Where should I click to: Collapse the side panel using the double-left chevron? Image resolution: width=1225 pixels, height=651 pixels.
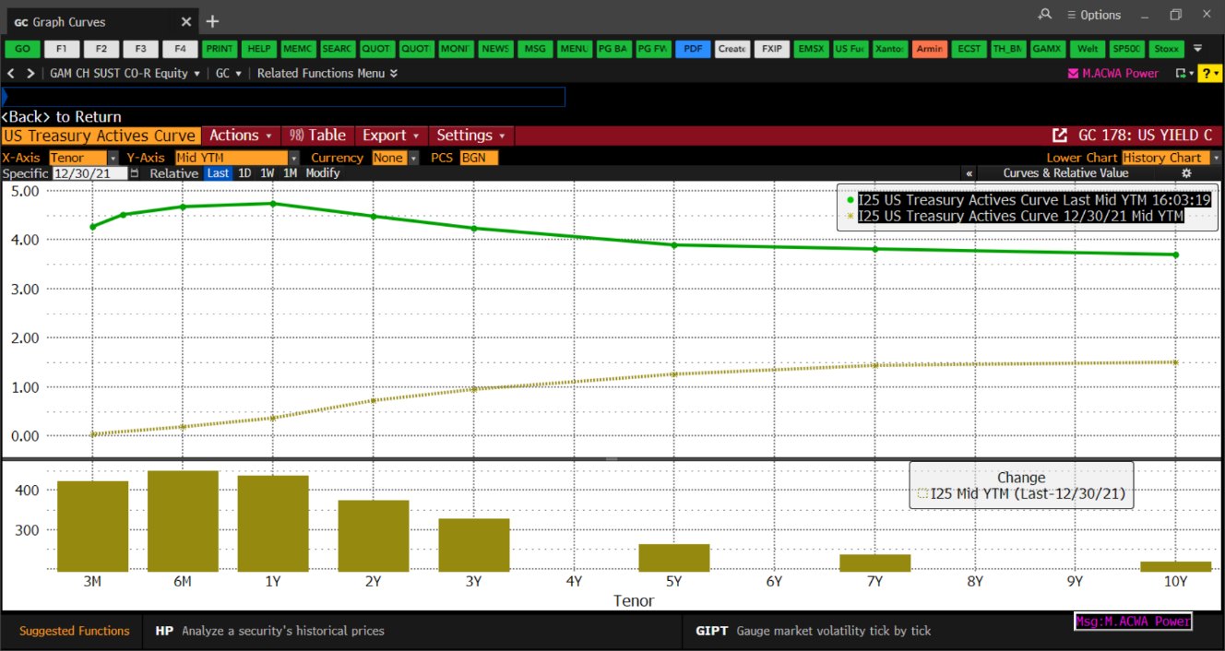(969, 173)
